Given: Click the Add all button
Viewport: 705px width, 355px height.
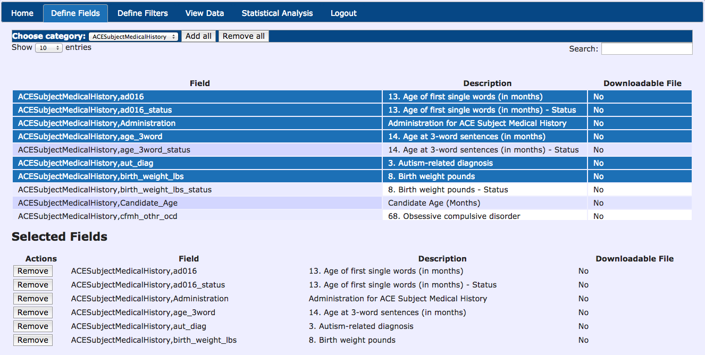Looking at the screenshot, I should pos(198,36).
